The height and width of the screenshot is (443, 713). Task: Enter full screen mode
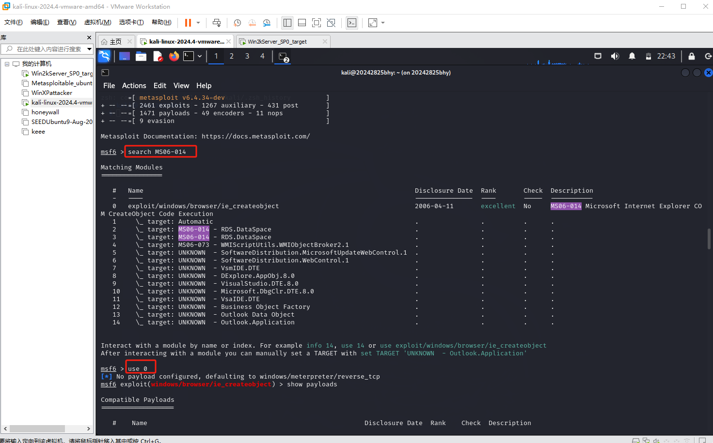[x=317, y=23]
